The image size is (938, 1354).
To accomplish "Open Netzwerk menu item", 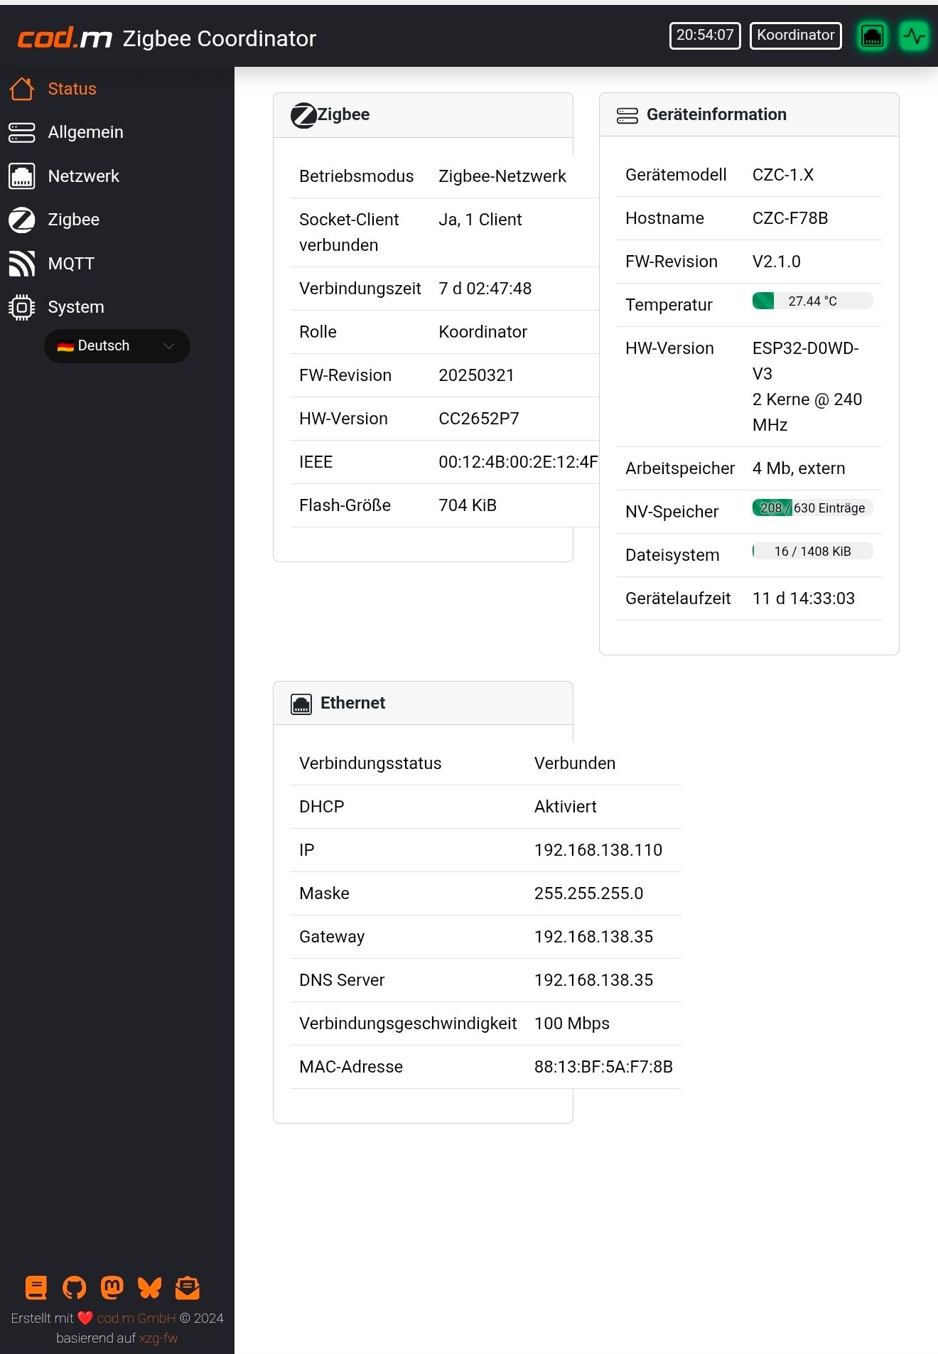I will coord(83,176).
